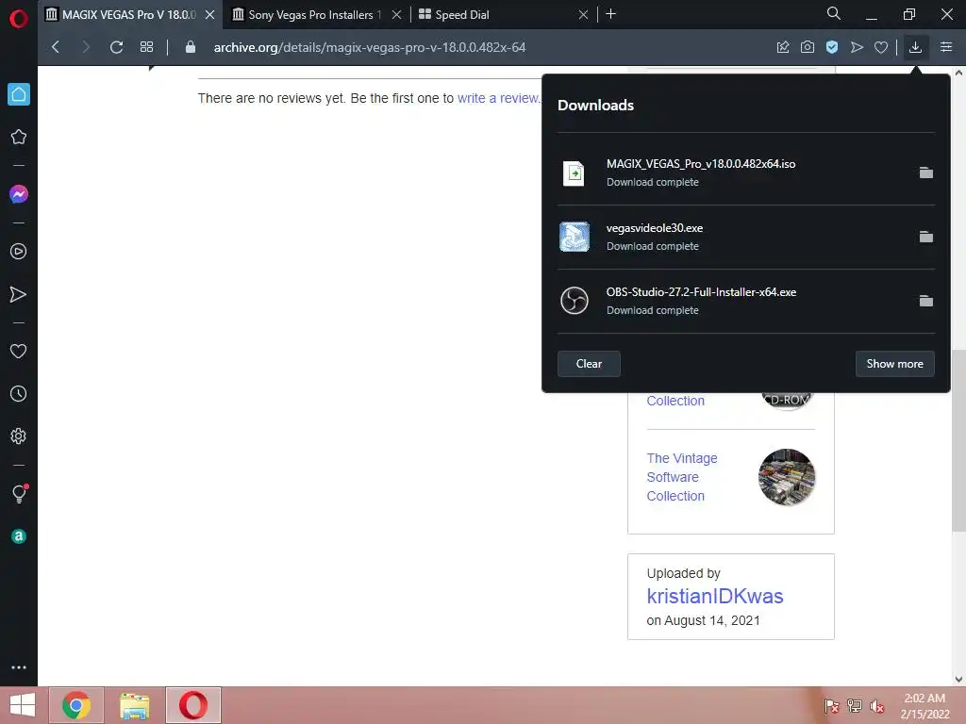
Task: Take a snapshot with camera icon
Action: [808, 47]
